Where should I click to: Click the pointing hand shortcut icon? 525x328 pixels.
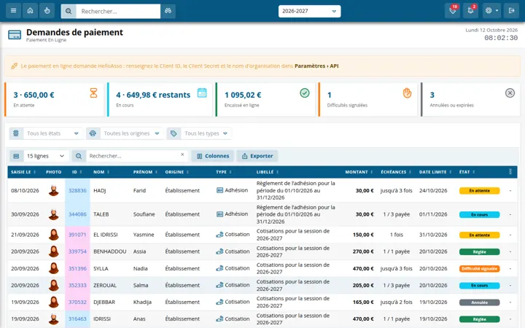tap(47, 11)
